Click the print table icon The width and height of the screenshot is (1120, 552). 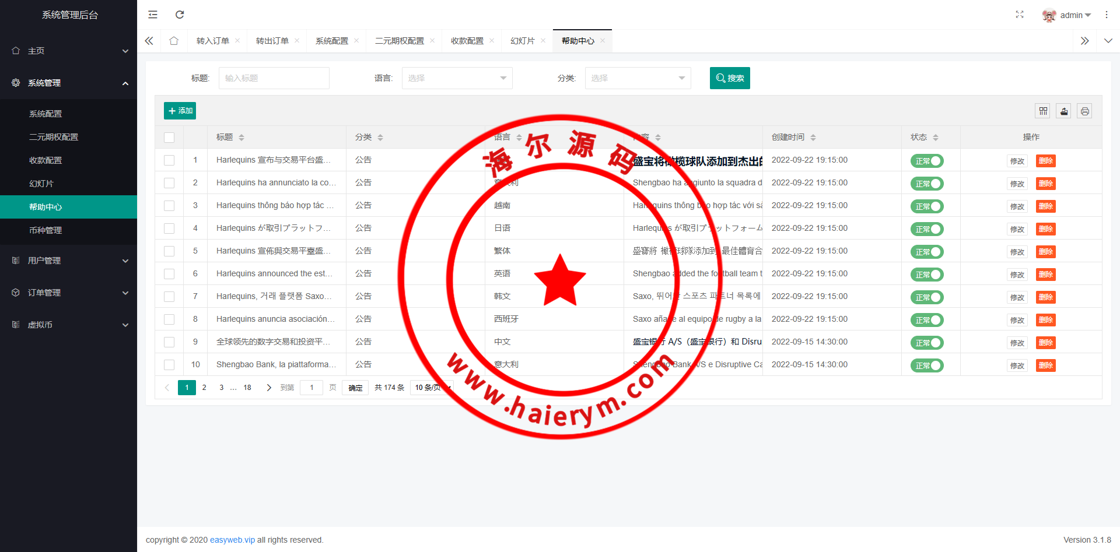coord(1085,111)
